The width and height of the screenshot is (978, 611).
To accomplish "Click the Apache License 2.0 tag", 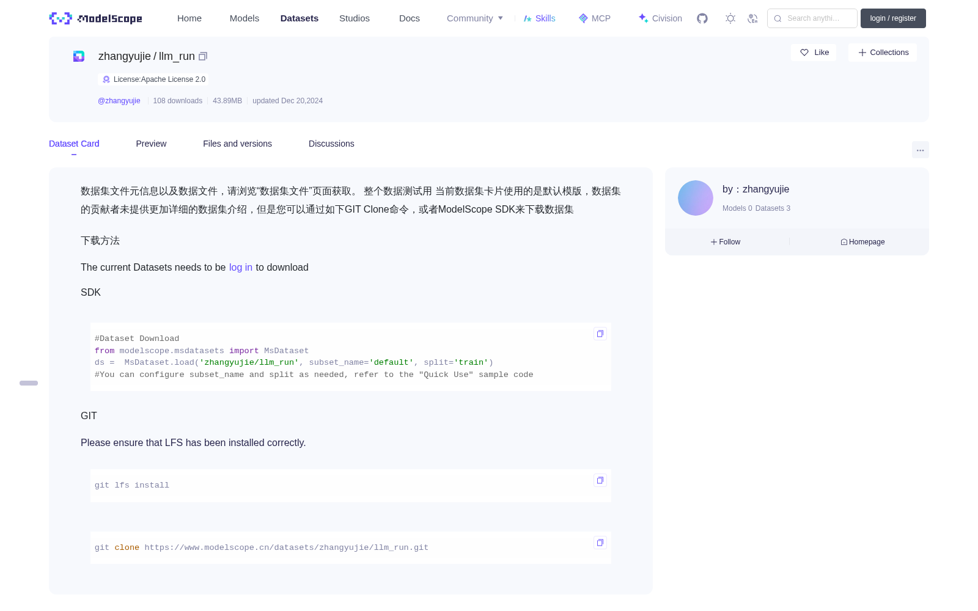I will pyautogui.click(x=153, y=79).
